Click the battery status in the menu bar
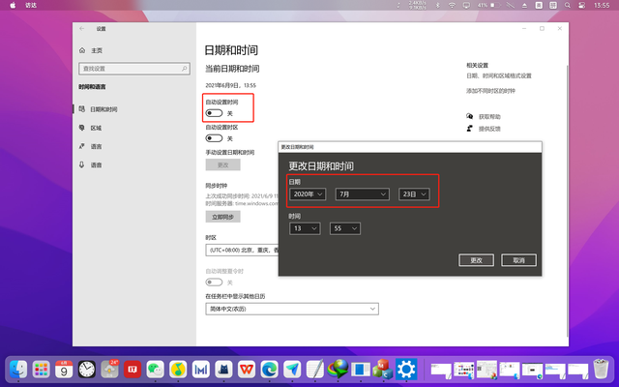The width and height of the screenshot is (619, 387). 489,5
